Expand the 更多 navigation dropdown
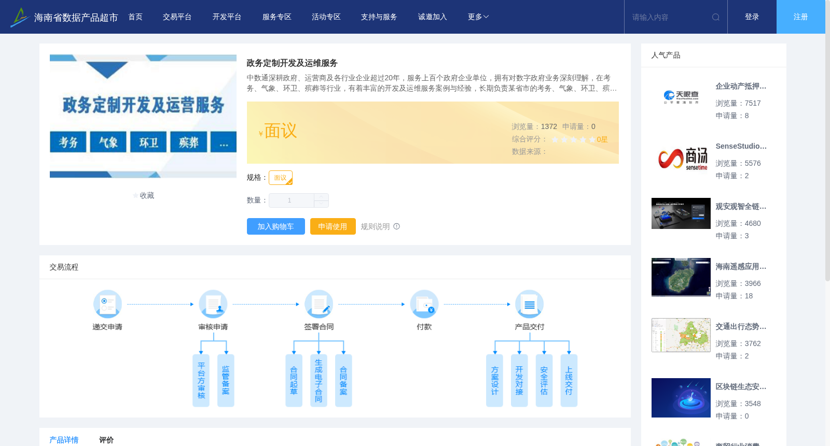Image resolution: width=830 pixels, height=446 pixels. click(478, 17)
